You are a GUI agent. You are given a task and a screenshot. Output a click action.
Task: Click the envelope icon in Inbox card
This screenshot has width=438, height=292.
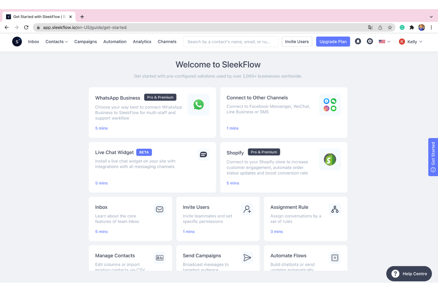tap(160, 209)
